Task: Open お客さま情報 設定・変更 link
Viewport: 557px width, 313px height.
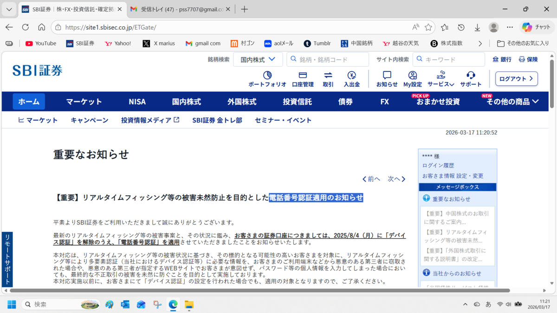Action: pos(453,176)
